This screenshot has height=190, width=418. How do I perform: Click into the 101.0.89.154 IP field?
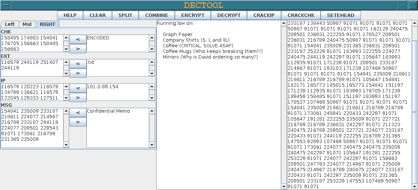117,92
